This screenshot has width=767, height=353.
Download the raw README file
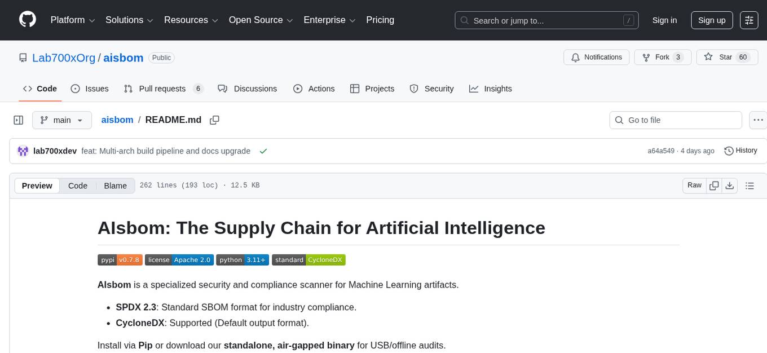pyautogui.click(x=729, y=186)
